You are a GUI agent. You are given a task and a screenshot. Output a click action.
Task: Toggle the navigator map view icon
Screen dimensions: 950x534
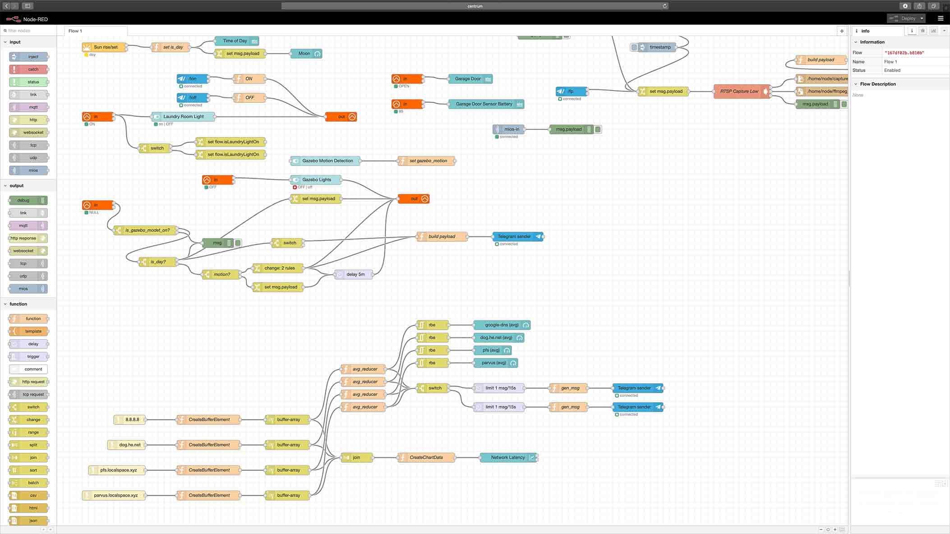pyautogui.click(x=842, y=529)
